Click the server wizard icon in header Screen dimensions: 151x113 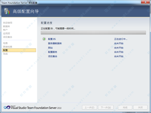[x=7, y=11]
